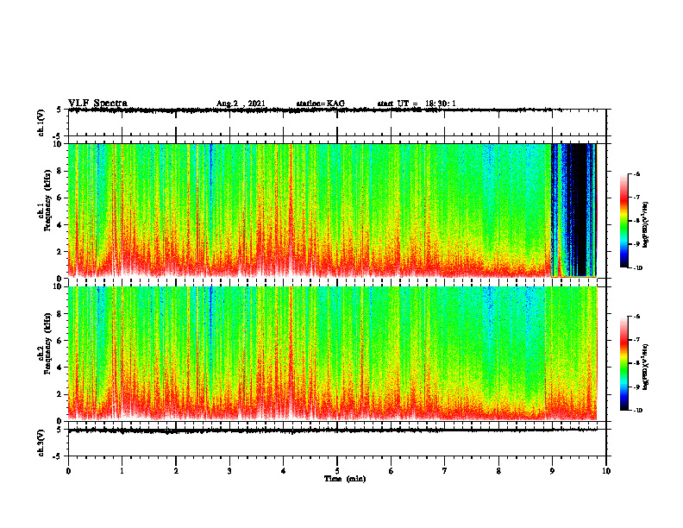Click the time axis tick label '6'
The height and width of the screenshot is (528, 683).
[392, 471]
